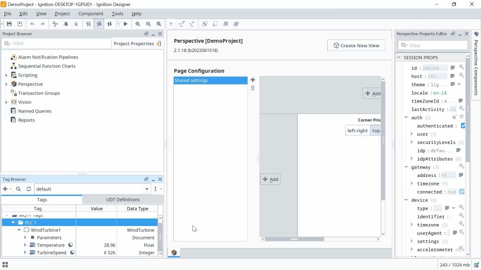
Task: Open the Help menu
Action: tap(136, 13)
